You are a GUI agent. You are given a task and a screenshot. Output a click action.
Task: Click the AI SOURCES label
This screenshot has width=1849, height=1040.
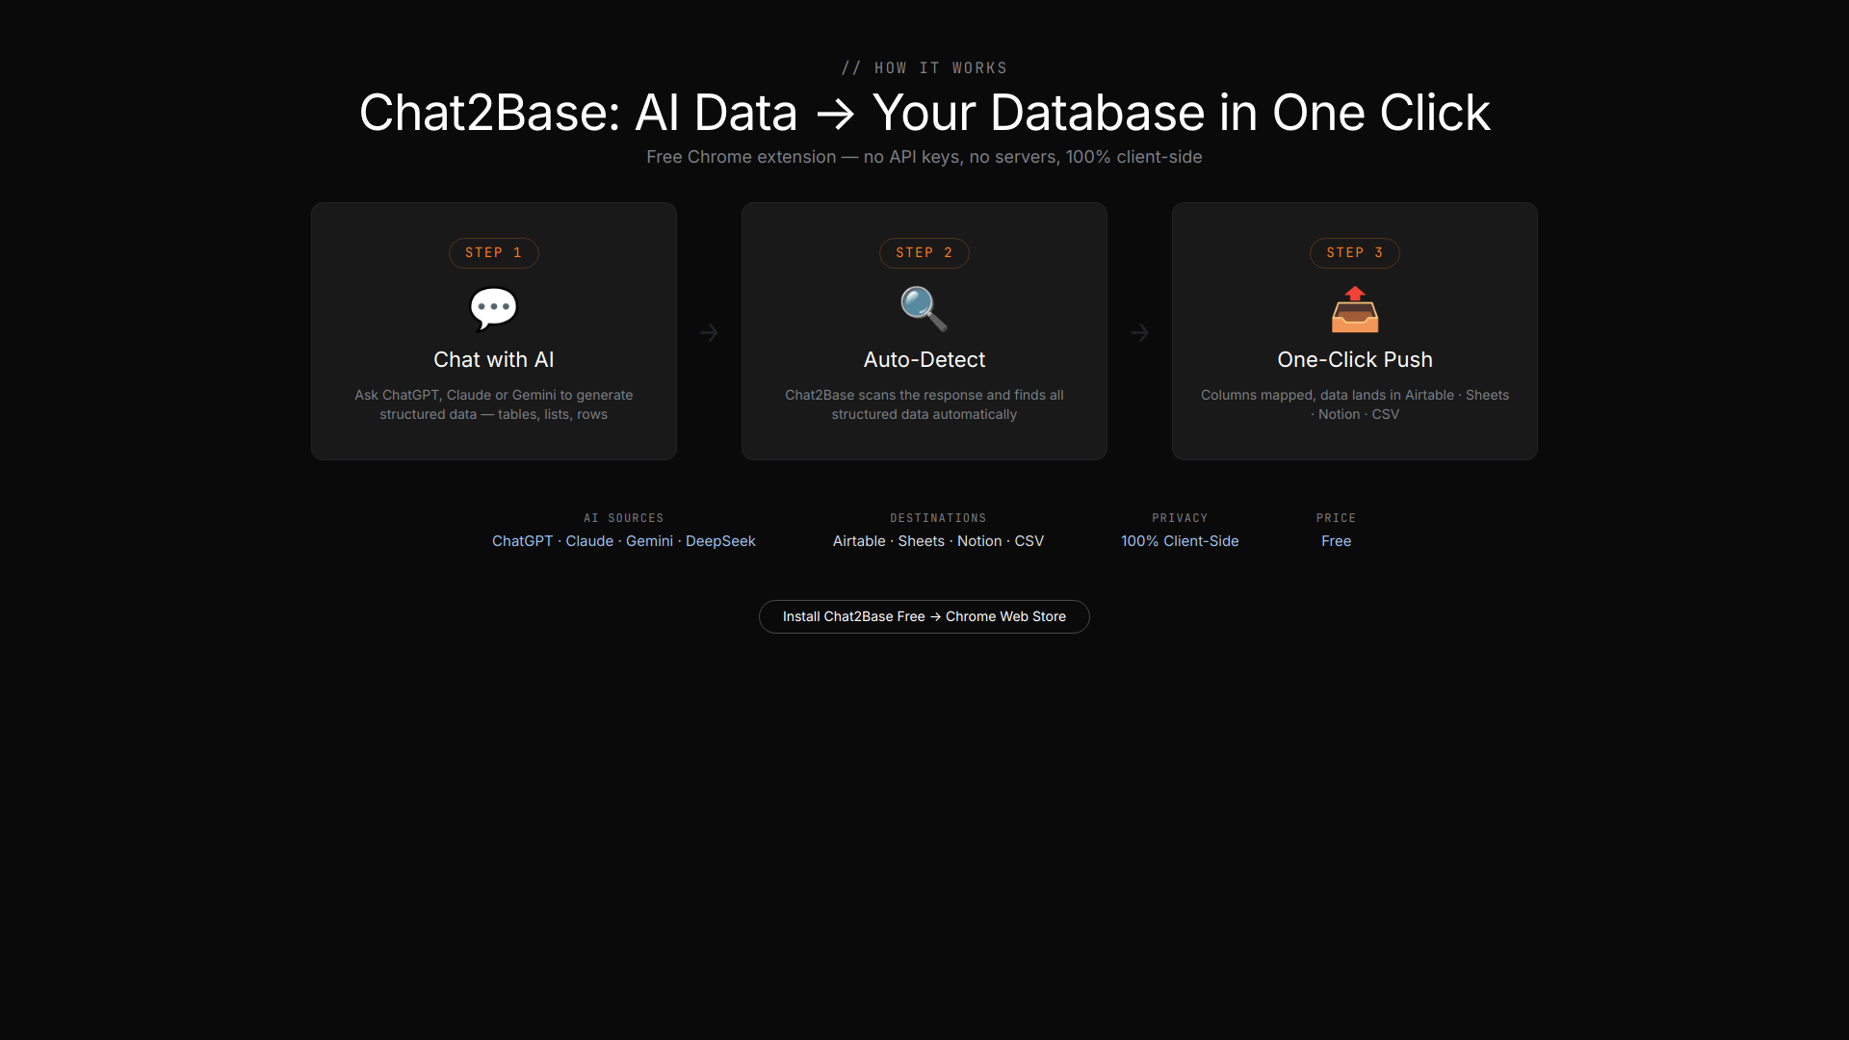click(x=623, y=518)
